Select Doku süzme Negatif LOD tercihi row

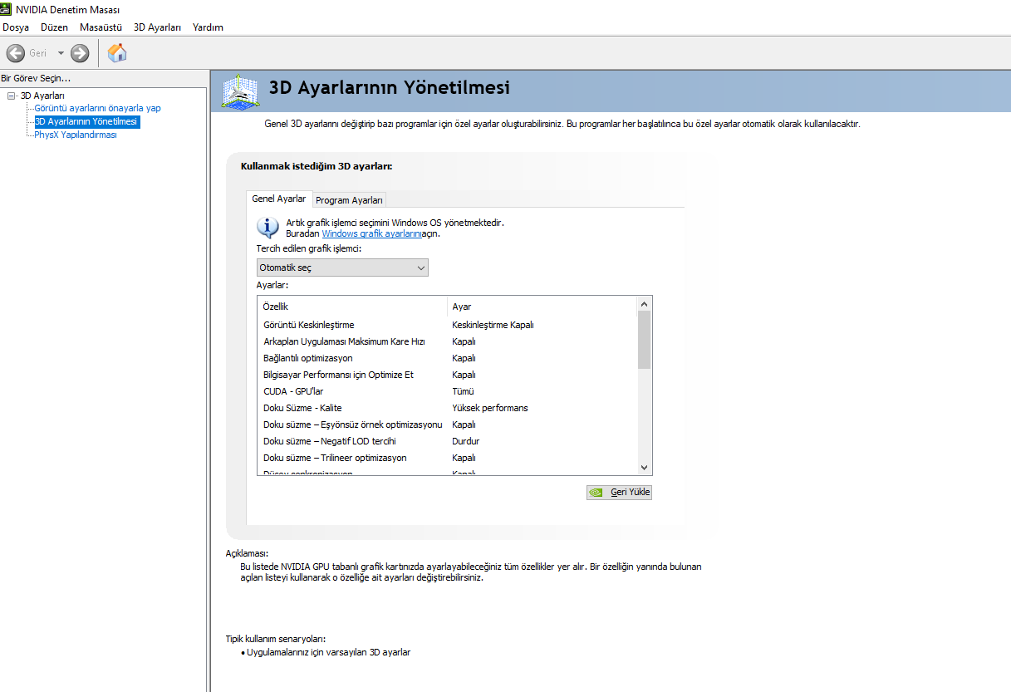coord(447,441)
